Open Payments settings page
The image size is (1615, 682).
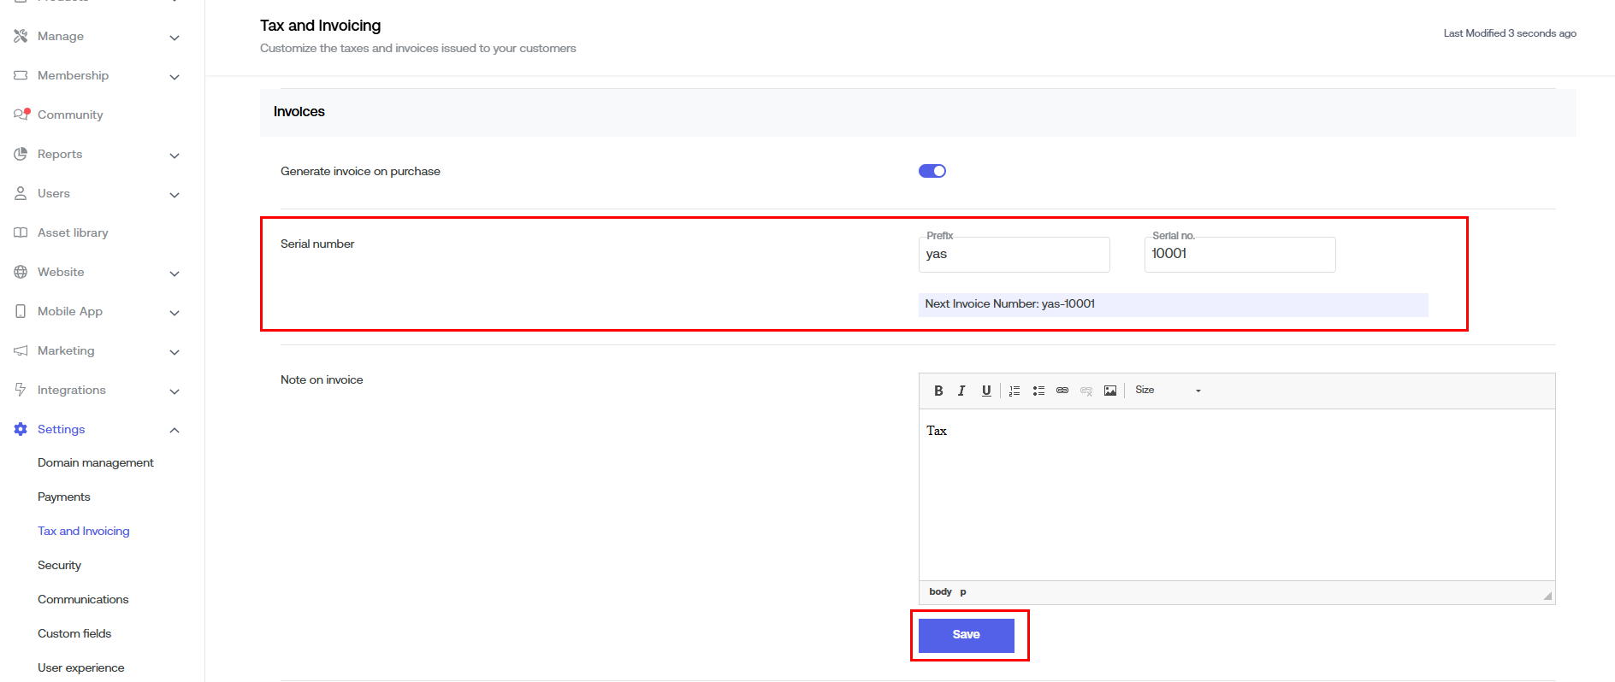64,497
